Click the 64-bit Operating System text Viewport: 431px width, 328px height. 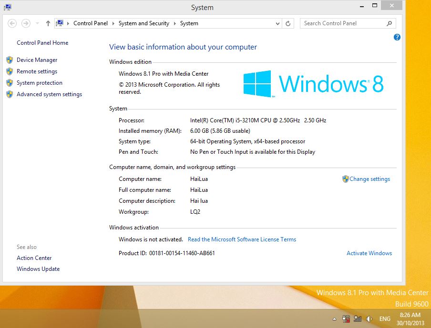pyautogui.click(x=247, y=141)
